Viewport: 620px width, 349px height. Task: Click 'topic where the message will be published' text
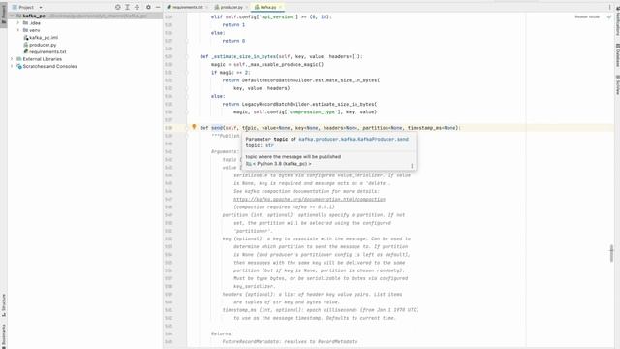(x=293, y=157)
